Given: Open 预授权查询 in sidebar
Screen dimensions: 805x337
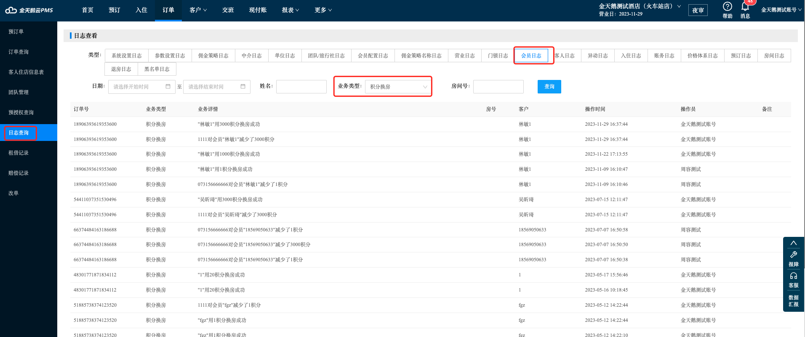Looking at the screenshot, I should tap(21, 112).
